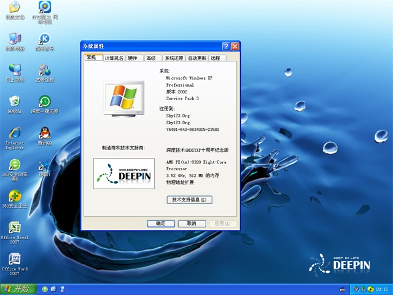Open the 360安全浏览器 desktop icon
Image resolution: width=393 pixels, height=295 pixels.
pos(14,165)
